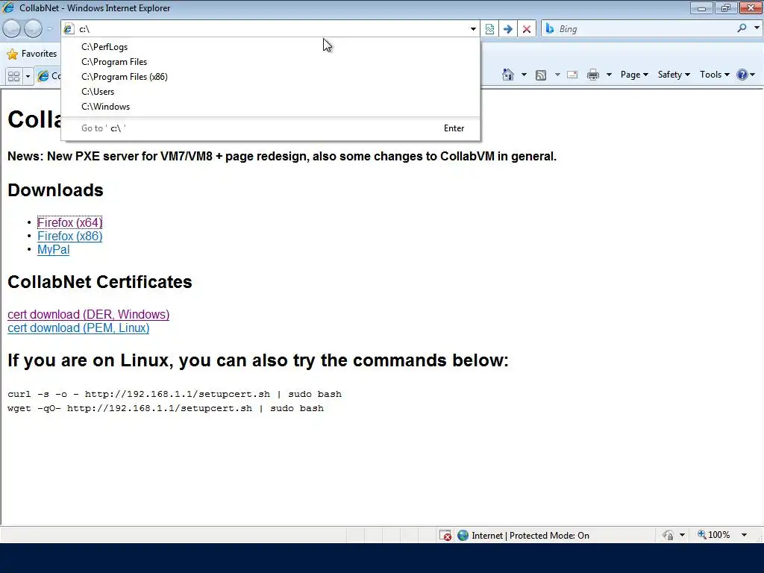Click the RSS Feeds icon
Image resolution: width=764 pixels, height=573 pixels.
click(x=541, y=75)
